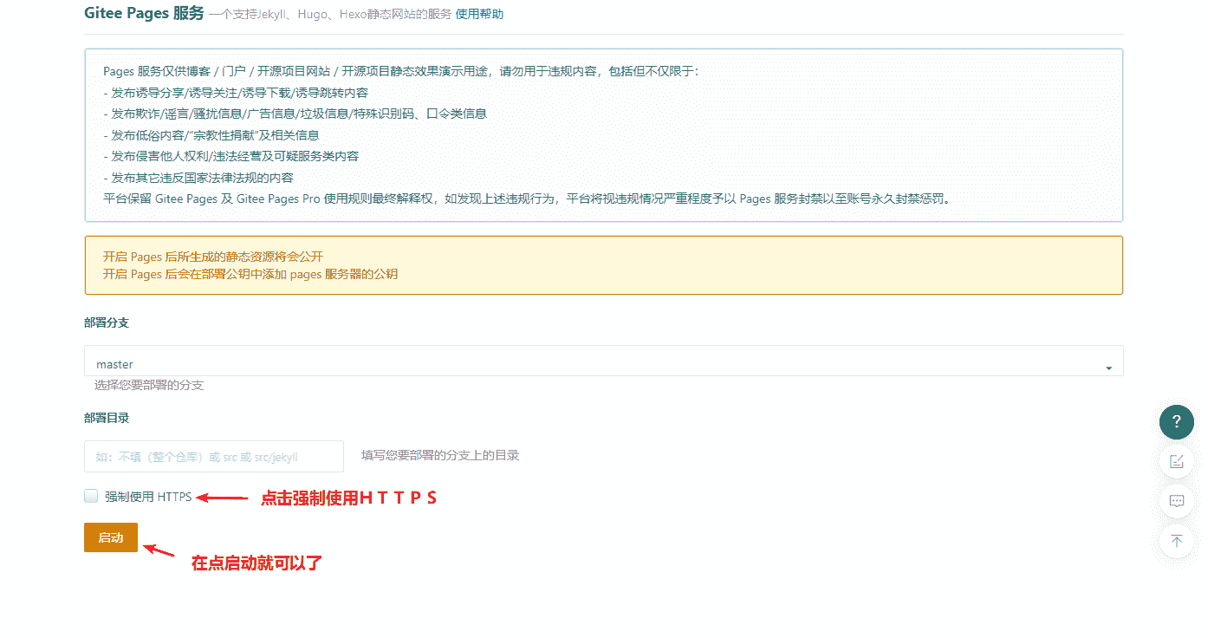Click the yellow warning notice about public resources
This screenshot has width=1208, height=638.
(603, 265)
